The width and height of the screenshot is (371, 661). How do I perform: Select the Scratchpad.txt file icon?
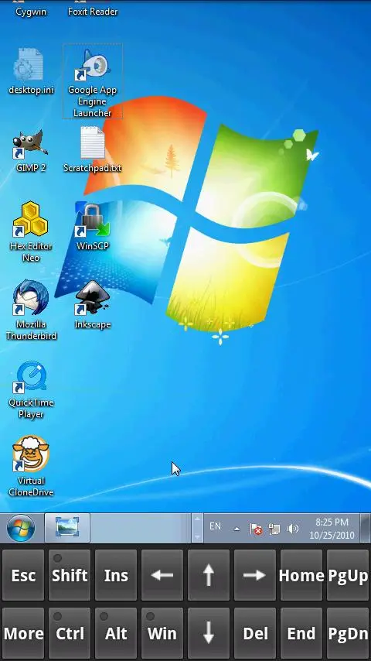coord(93,149)
